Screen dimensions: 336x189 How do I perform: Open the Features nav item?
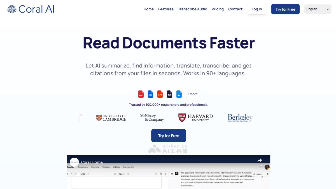pos(166,9)
